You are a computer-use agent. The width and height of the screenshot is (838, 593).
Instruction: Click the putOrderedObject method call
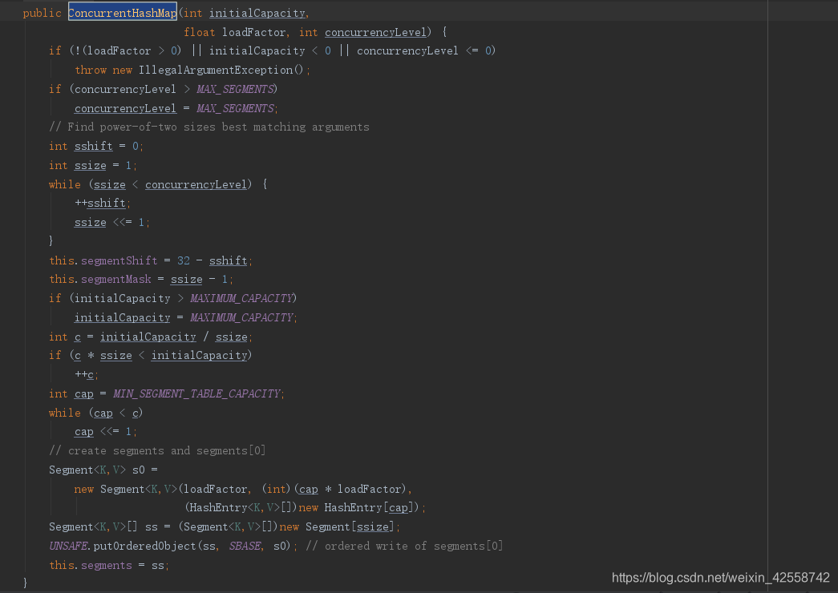145,546
